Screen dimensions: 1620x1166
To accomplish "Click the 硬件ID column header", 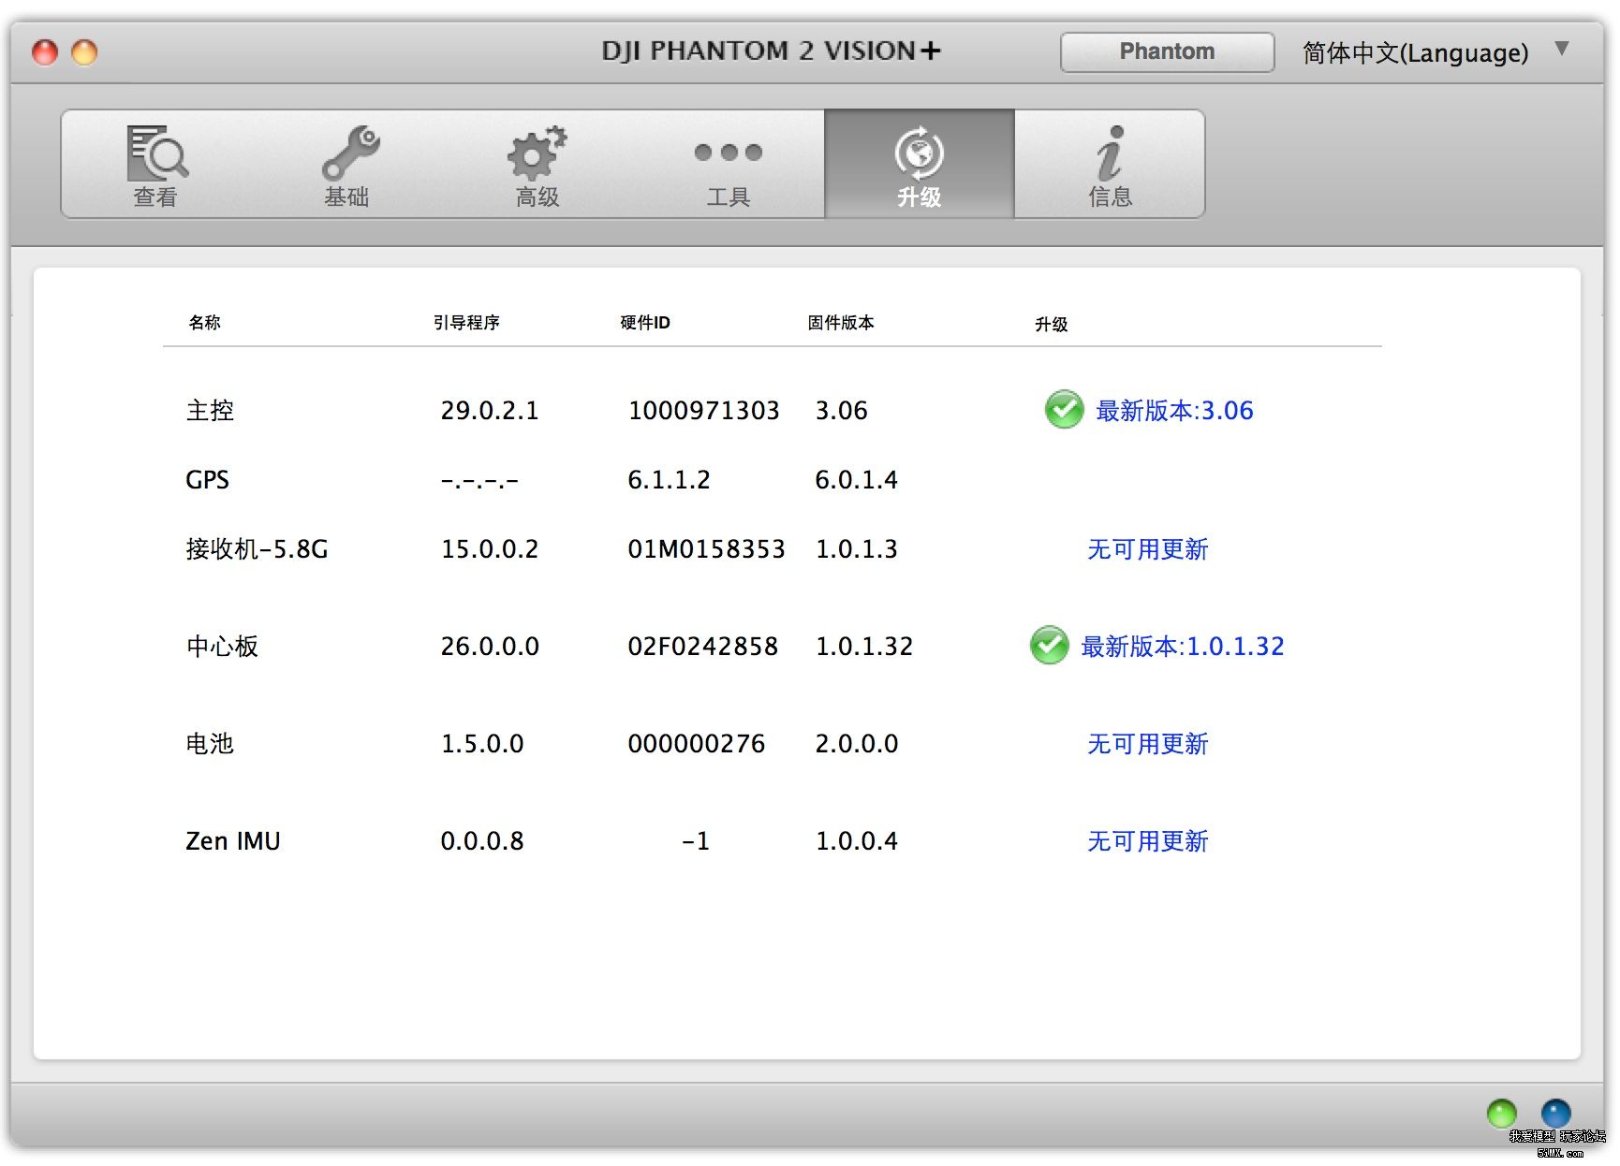I will click(645, 323).
